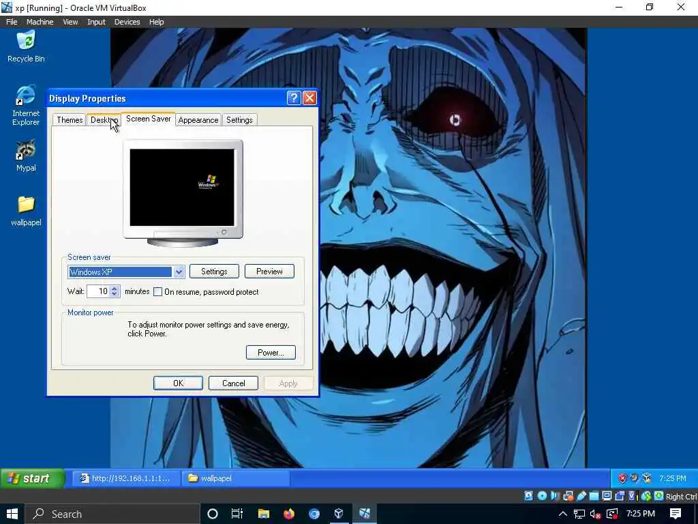
Task: Select the Mypal raccoon desktop shortcut
Action: click(26, 156)
